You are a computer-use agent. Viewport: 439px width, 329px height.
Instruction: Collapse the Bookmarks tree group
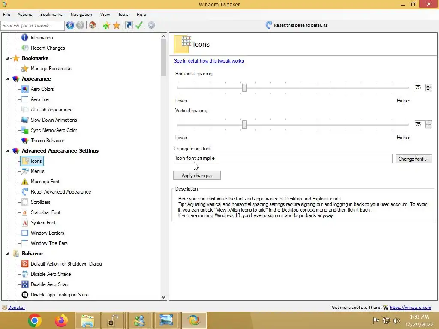pos(7,58)
